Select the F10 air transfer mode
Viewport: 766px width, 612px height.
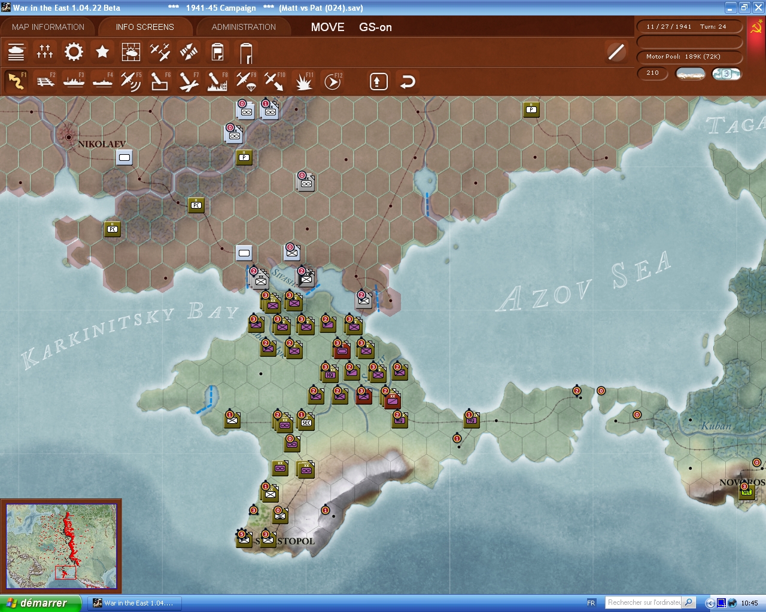click(275, 81)
